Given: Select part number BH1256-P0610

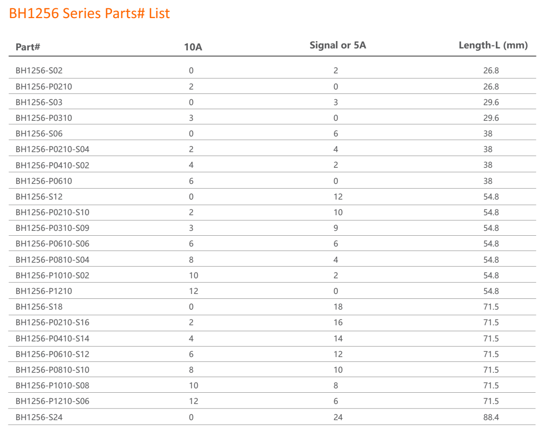Looking at the screenshot, I should (x=44, y=181).
